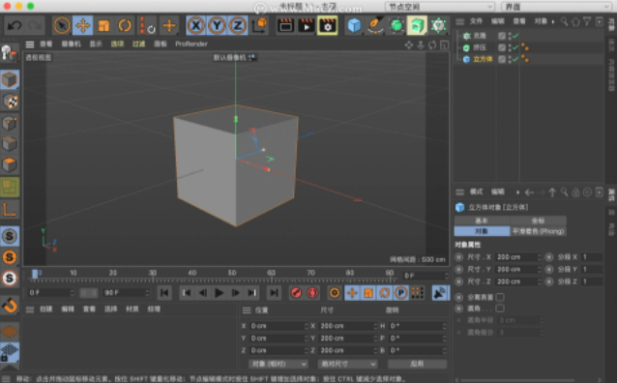Image resolution: width=617 pixels, height=383 pixels.
Task: Toggle the green enable checkmark for 克隆
Action: coord(515,36)
